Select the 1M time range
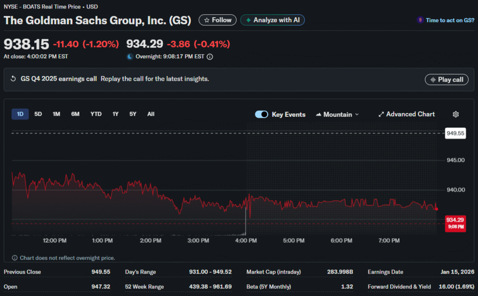 (x=56, y=114)
